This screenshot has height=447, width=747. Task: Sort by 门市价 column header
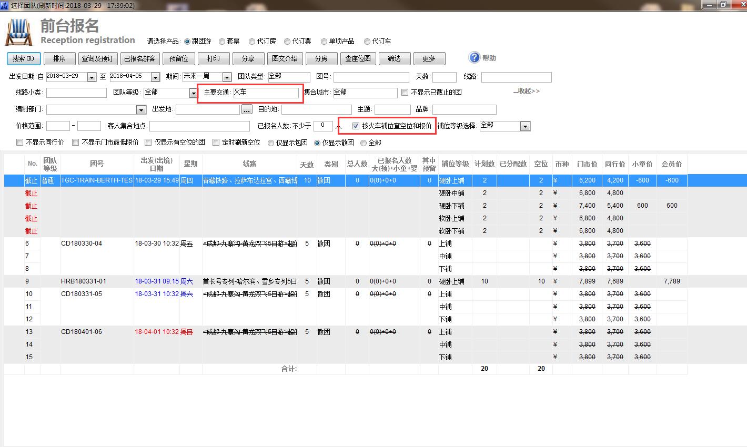[x=587, y=164]
